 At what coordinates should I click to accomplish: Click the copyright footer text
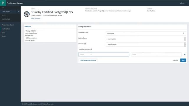38,104
